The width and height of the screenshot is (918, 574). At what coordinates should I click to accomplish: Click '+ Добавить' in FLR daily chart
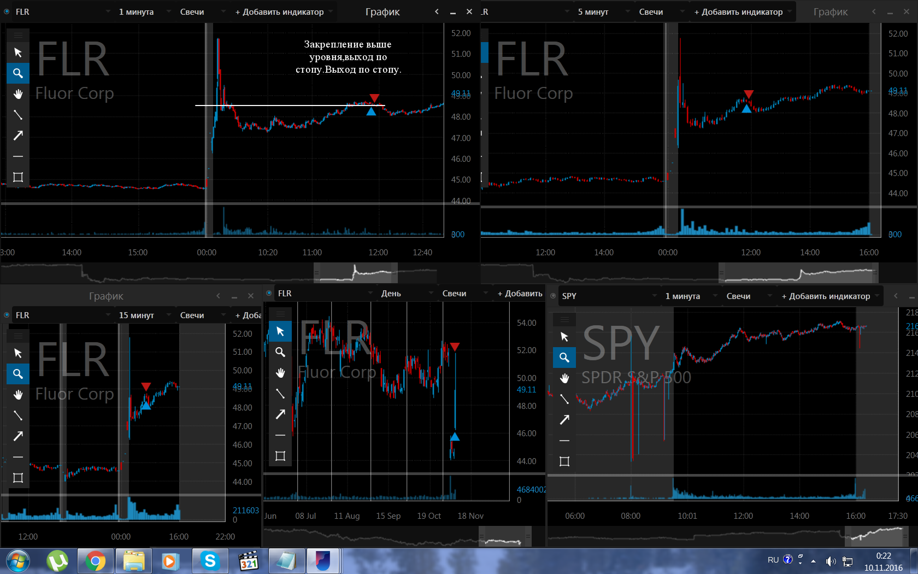pyautogui.click(x=520, y=293)
